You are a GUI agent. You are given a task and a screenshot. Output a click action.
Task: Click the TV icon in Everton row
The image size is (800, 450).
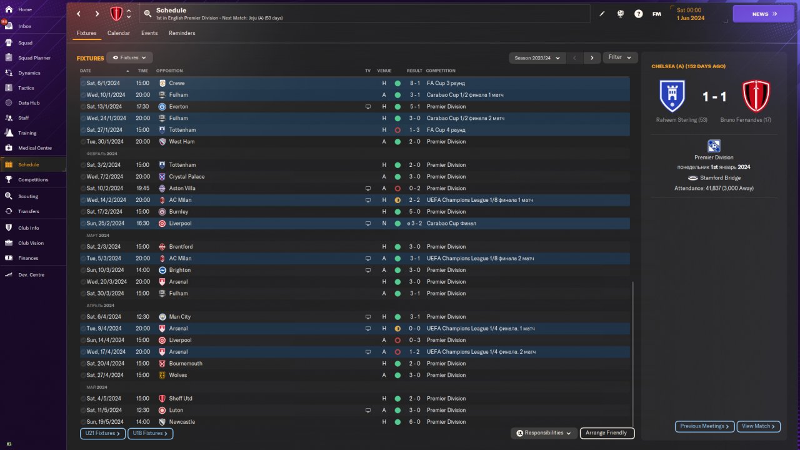pos(368,107)
